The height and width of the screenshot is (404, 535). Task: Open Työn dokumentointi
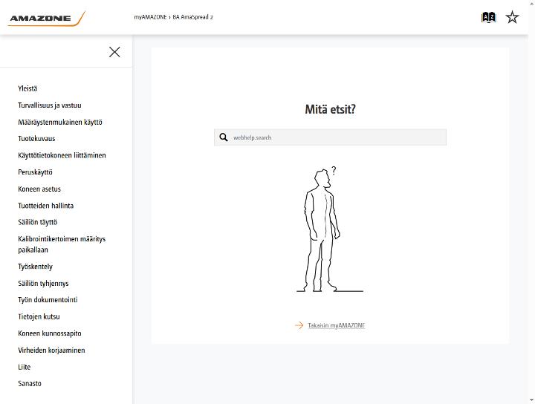tap(48, 300)
